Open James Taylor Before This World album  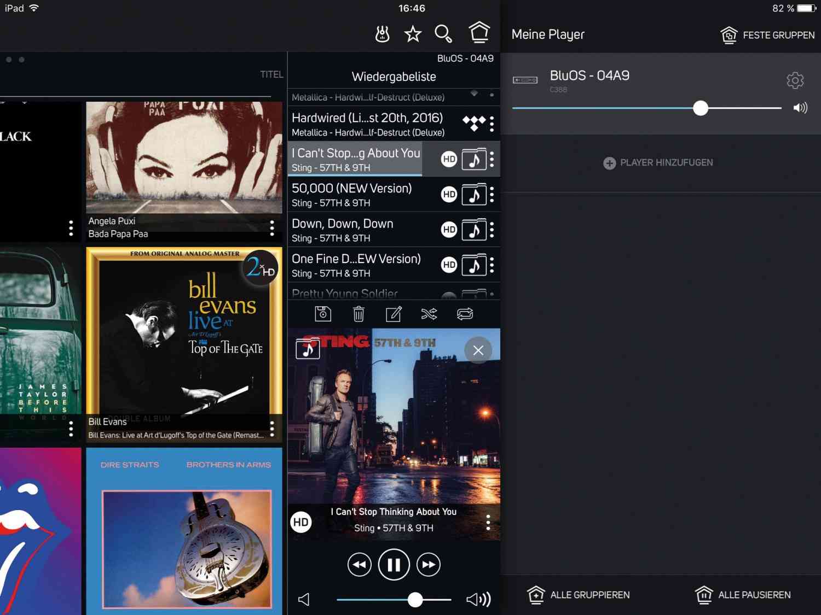click(x=41, y=345)
